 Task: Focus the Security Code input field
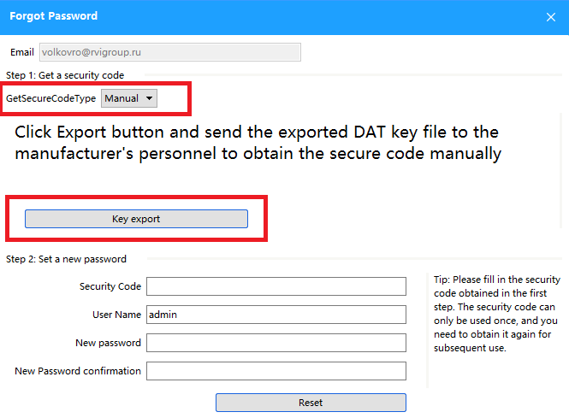tap(276, 286)
